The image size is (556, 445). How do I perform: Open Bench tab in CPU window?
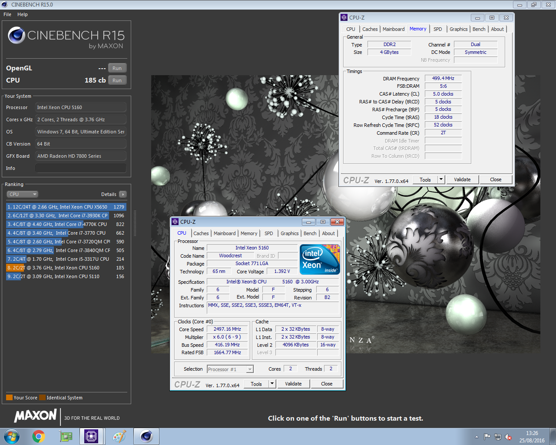pos(310,233)
